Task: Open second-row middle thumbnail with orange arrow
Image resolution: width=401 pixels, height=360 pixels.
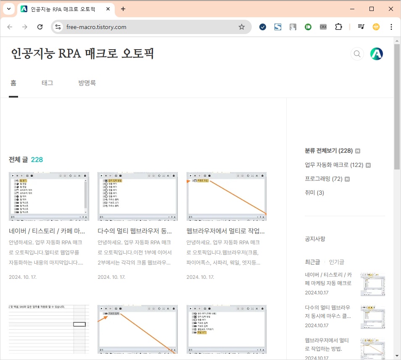Action: pyautogui.click(x=137, y=329)
